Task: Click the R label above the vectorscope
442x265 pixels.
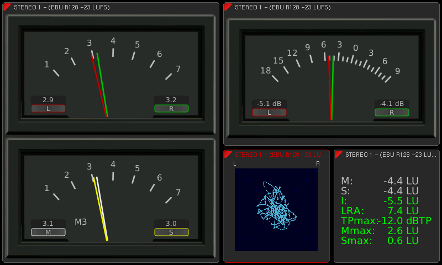Action: (318, 163)
